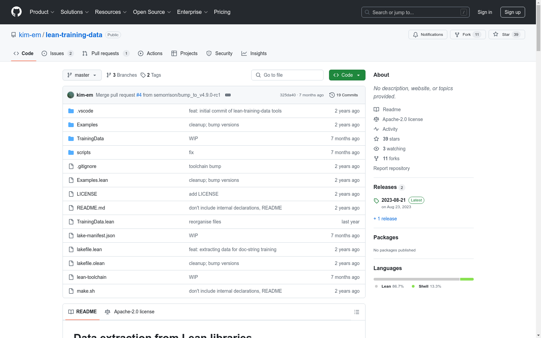Open the Projects tab
The image size is (541, 338).
pos(184,53)
